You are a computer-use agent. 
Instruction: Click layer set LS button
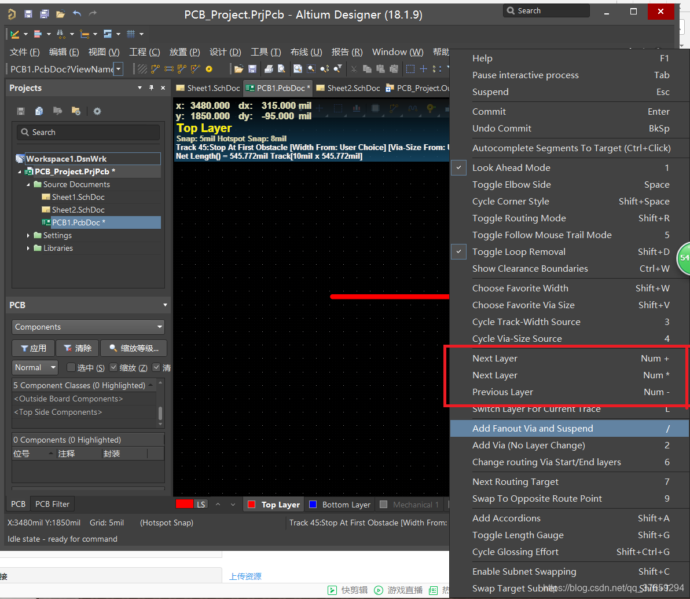(201, 505)
